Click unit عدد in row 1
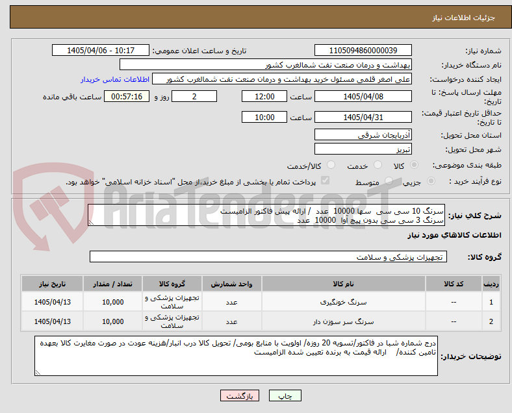This screenshot has height=413, width=512. tap(231, 302)
